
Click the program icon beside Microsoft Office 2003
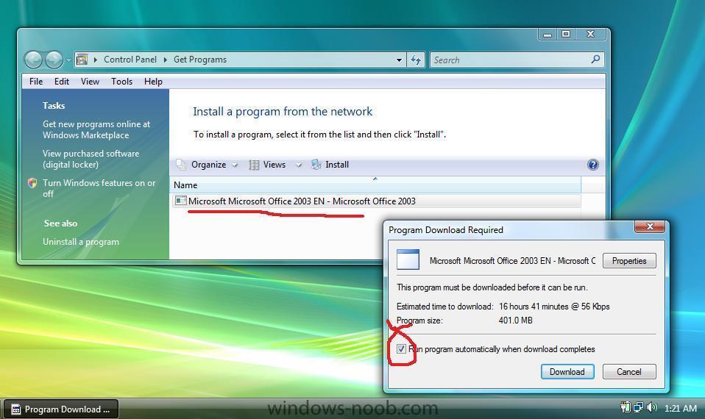tap(180, 201)
